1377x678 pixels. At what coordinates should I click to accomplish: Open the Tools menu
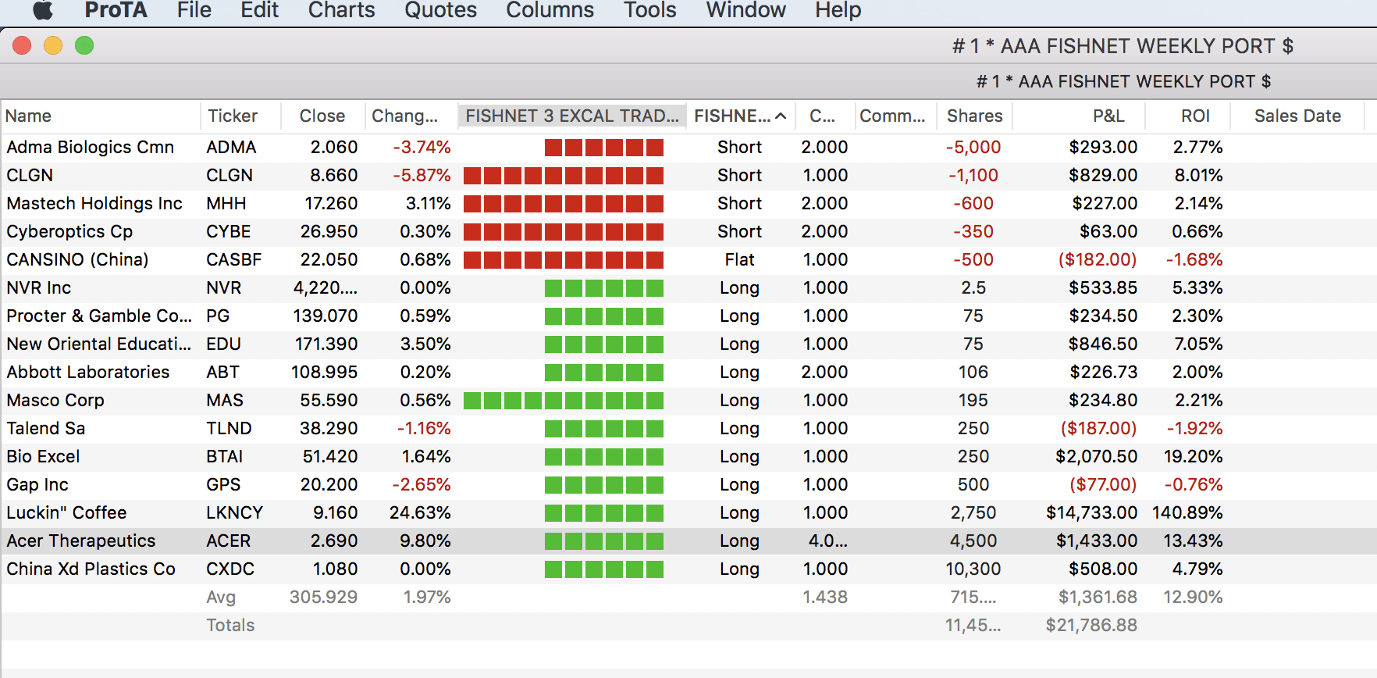coord(649,10)
